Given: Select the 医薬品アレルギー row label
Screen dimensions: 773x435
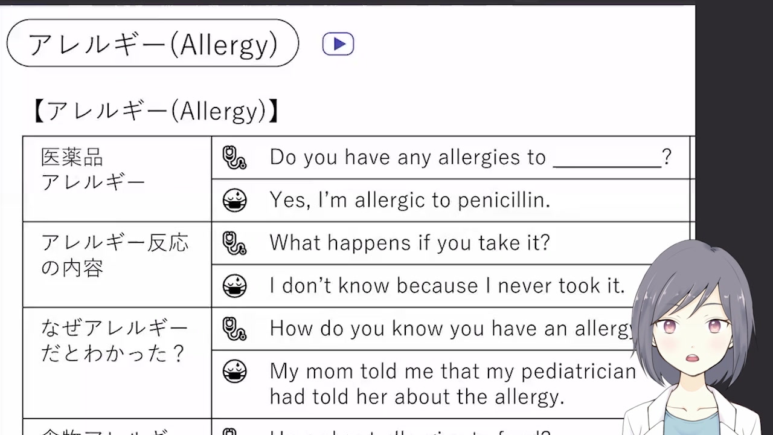Looking at the screenshot, I should coord(93,170).
